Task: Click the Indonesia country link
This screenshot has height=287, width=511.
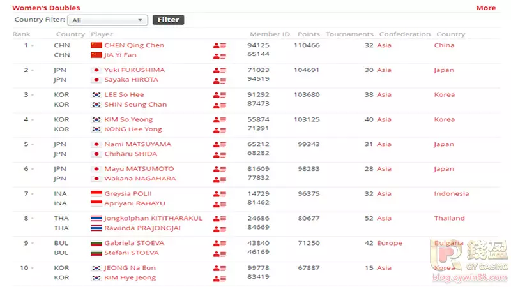Action: (451, 194)
